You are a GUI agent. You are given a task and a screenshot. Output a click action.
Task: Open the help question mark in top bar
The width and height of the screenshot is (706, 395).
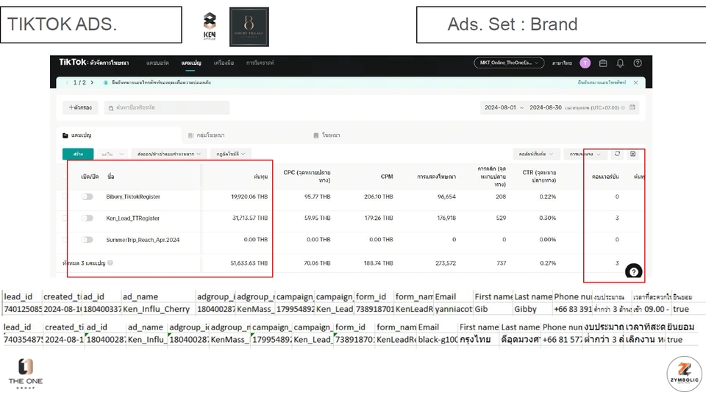(x=638, y=63)
